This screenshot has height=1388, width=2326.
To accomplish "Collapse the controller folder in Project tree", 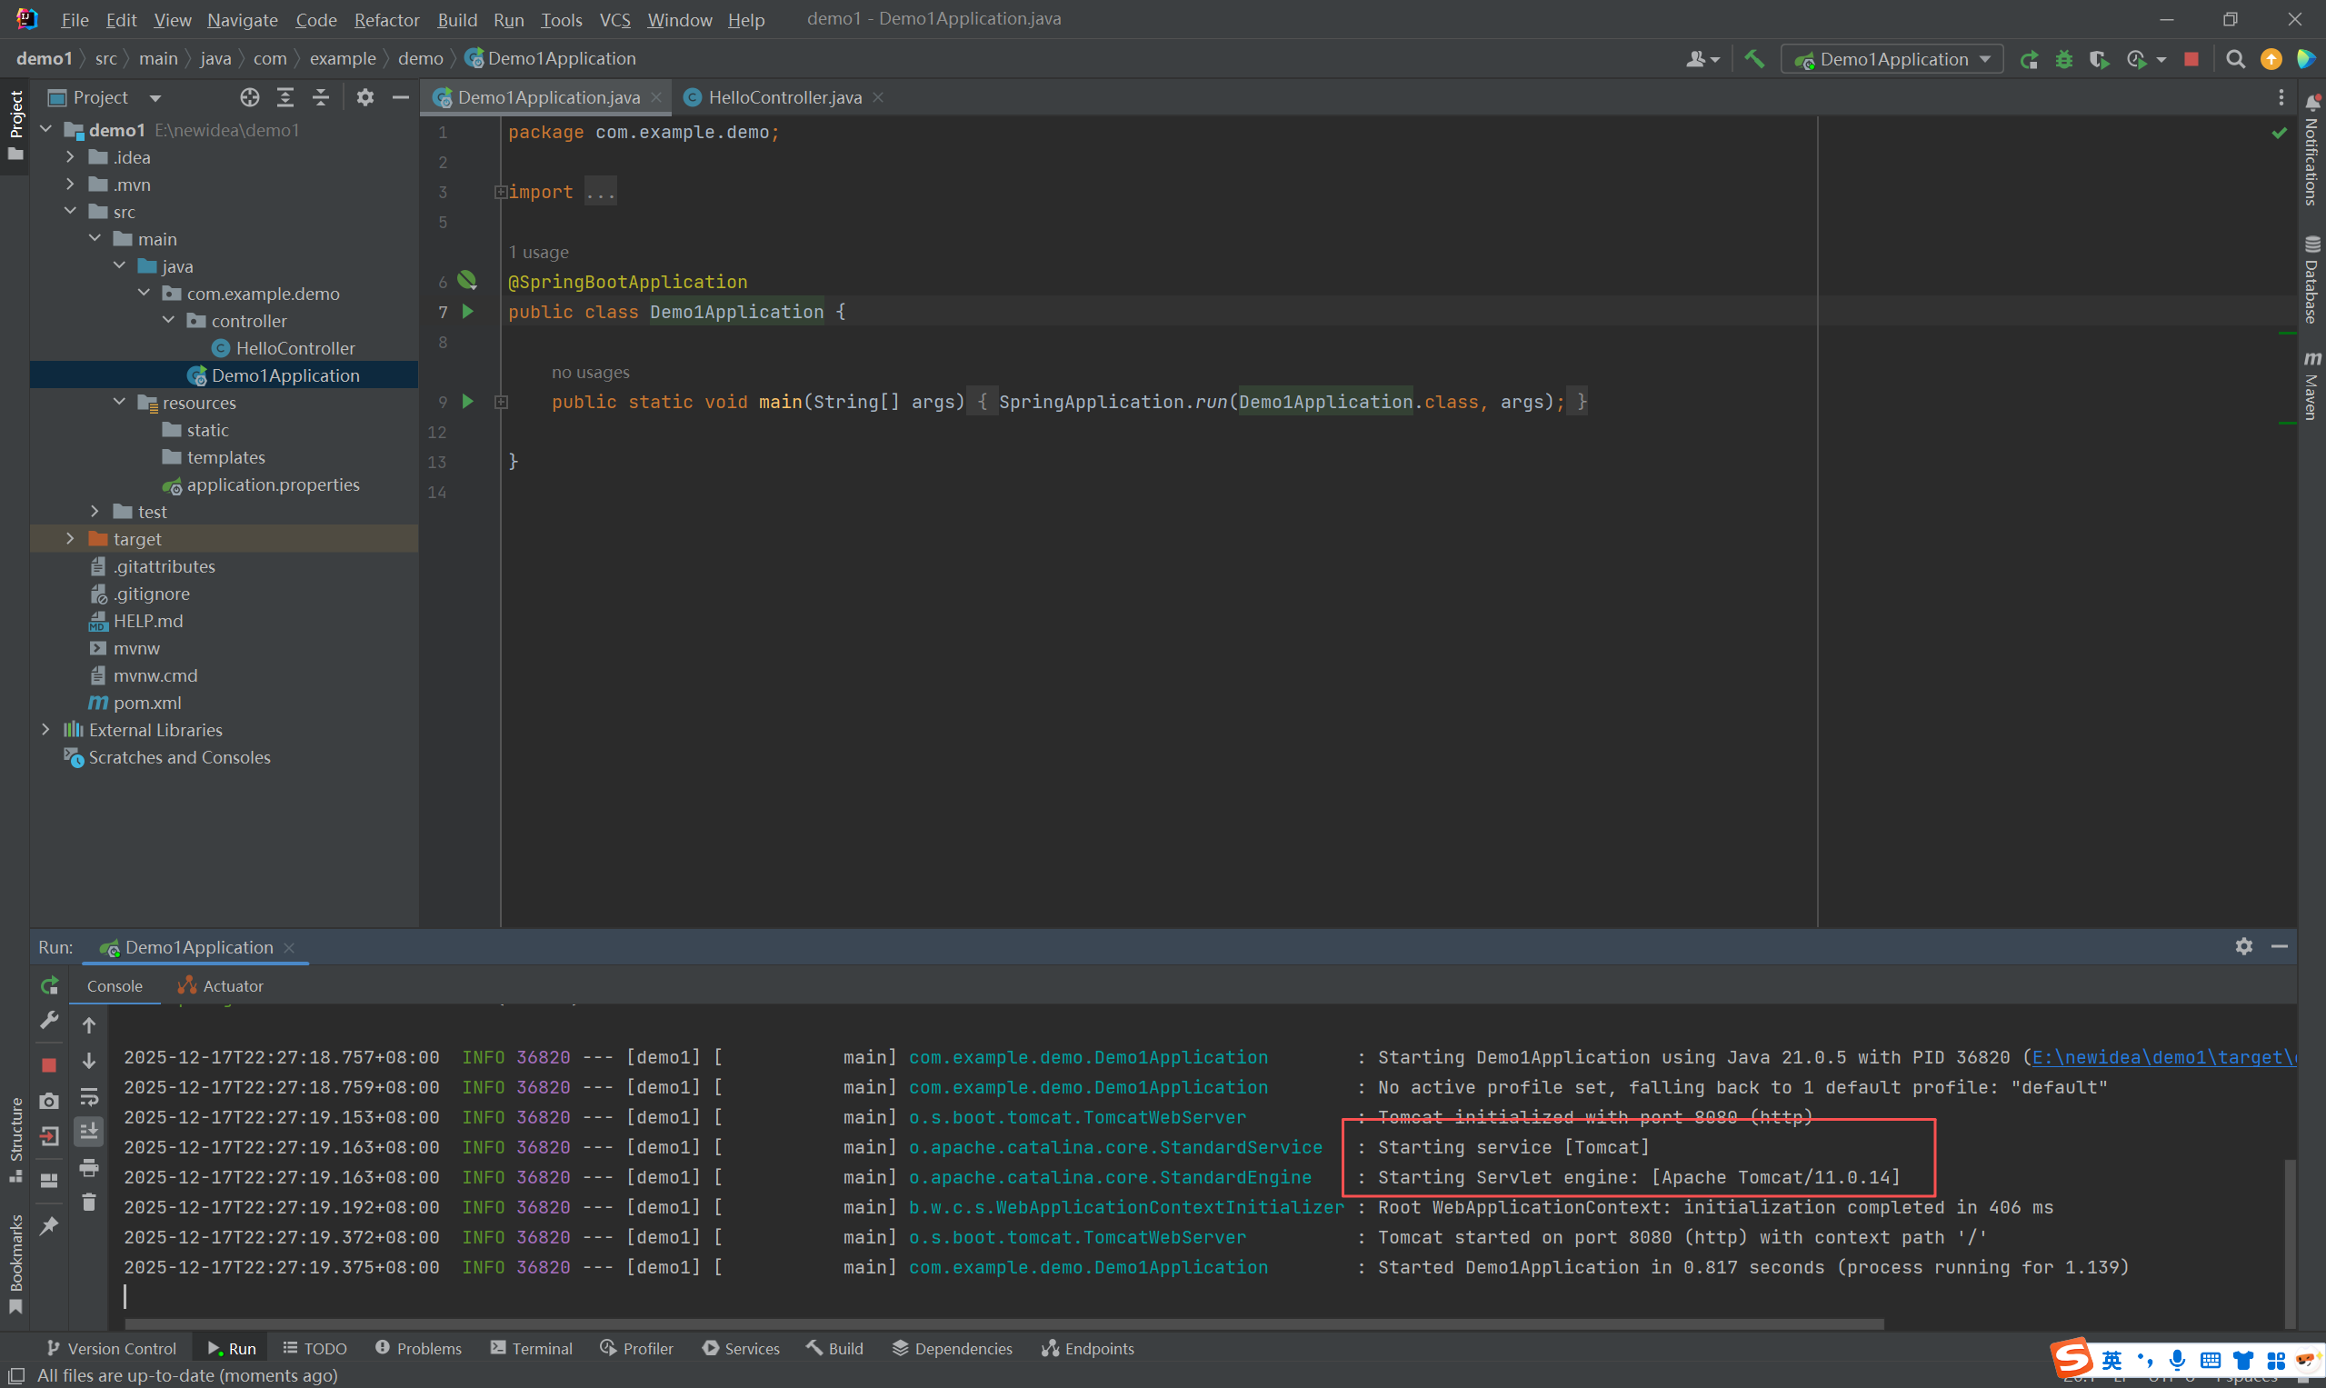I will click(169, 320).
